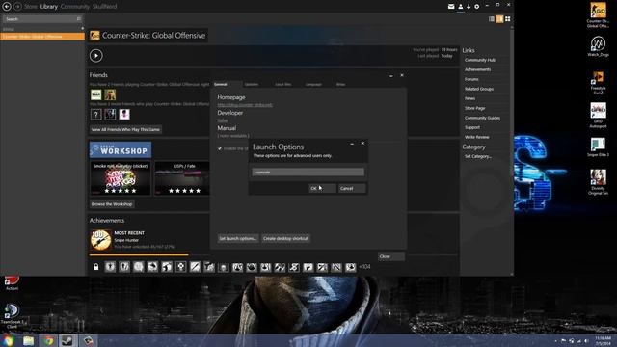Click the CS:GO game icon by title
This screenshot has height=347, width=617.
click(x=94, y=36)
